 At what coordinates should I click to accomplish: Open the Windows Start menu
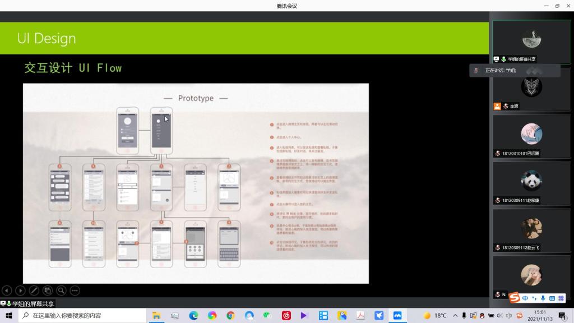9,316
